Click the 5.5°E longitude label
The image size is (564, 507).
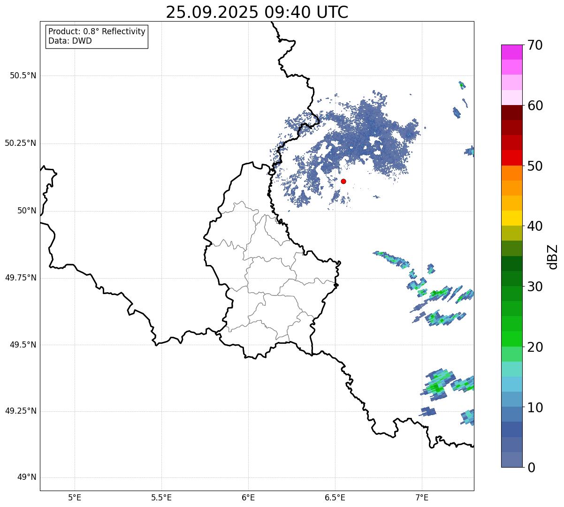click(x=161, y=497)
